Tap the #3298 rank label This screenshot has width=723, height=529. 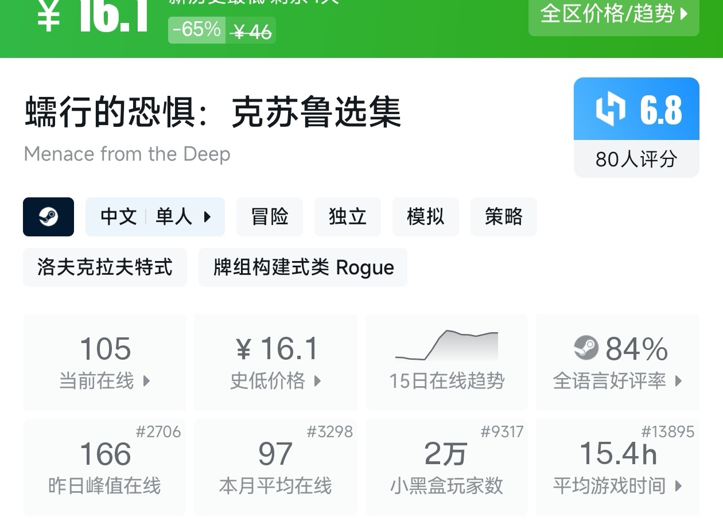[330, 432]
